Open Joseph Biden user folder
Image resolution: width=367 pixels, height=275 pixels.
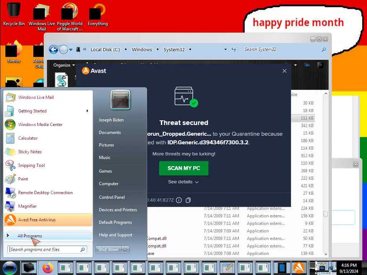point(111,120)
